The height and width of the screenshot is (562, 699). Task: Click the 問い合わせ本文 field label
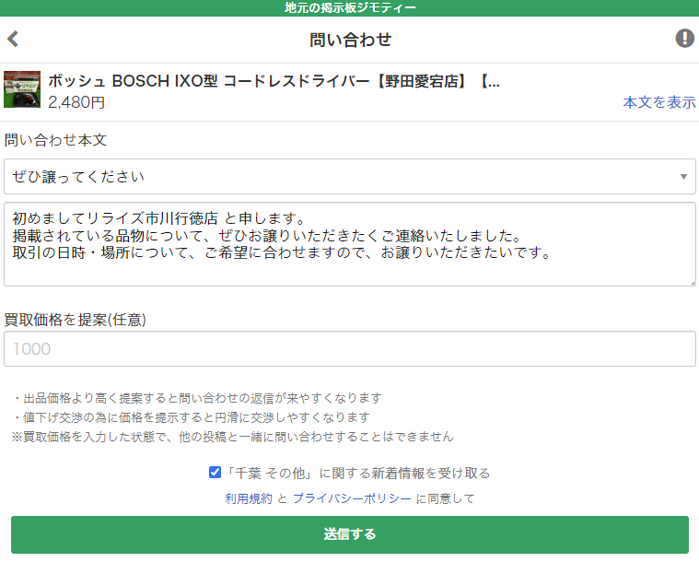(56, 140)
